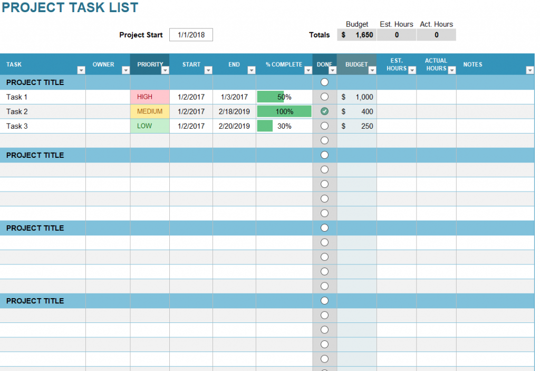Screen dimensions: 540x371
Task: Toggle Done on the second PROJECT TITLE row
Action: [x=324, y=155]
